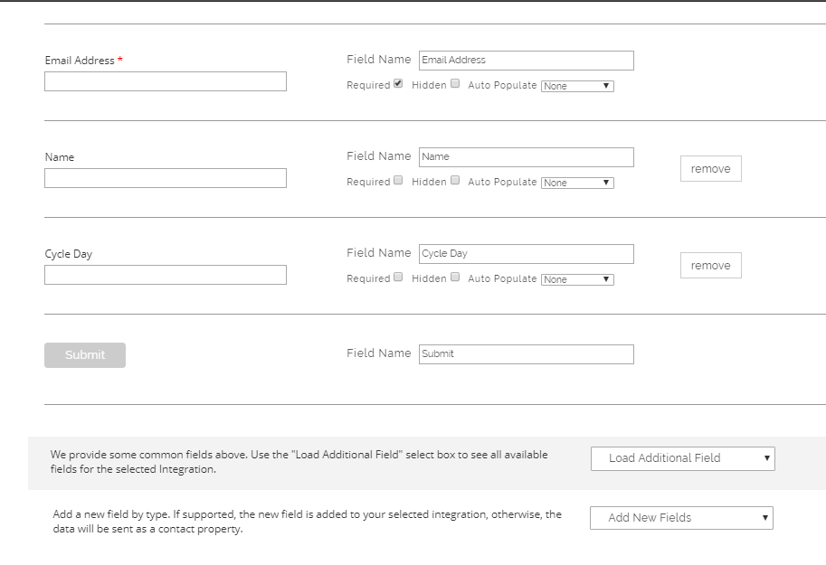Viewport: 826px width, 565px height.
Task: Check Hidden for the Cycle Day field
Action: tap(454, 277)
